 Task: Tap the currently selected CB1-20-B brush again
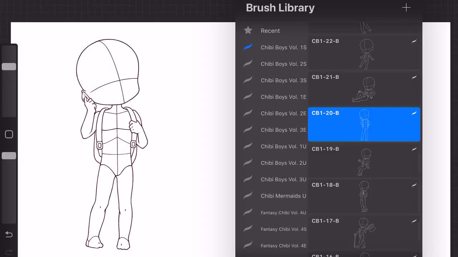[x=364, y=124]
